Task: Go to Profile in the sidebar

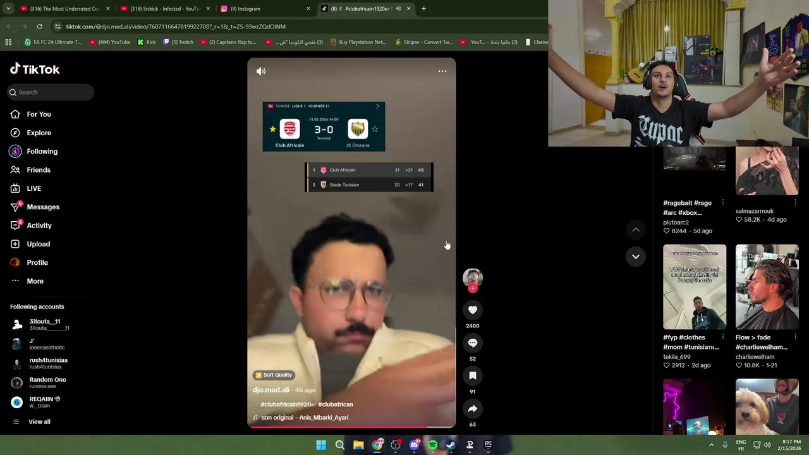Action: (x=37, y=262)
